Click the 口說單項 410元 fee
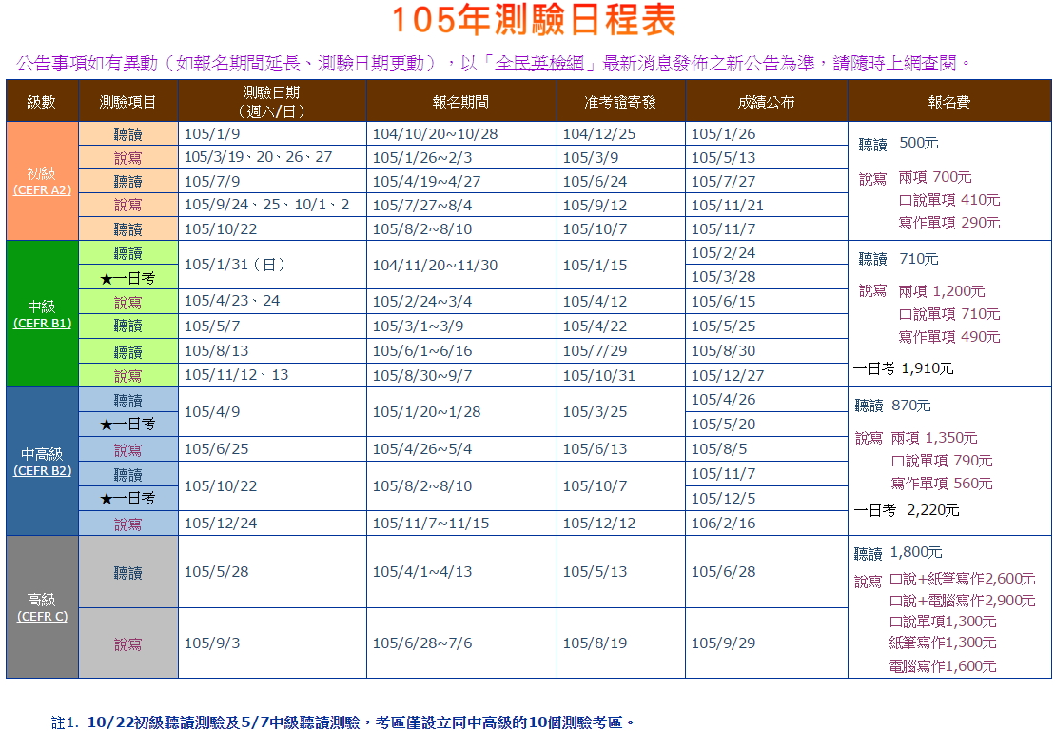Image resolution: width=1055 pixels, height=732 pixels. (949, 200)
